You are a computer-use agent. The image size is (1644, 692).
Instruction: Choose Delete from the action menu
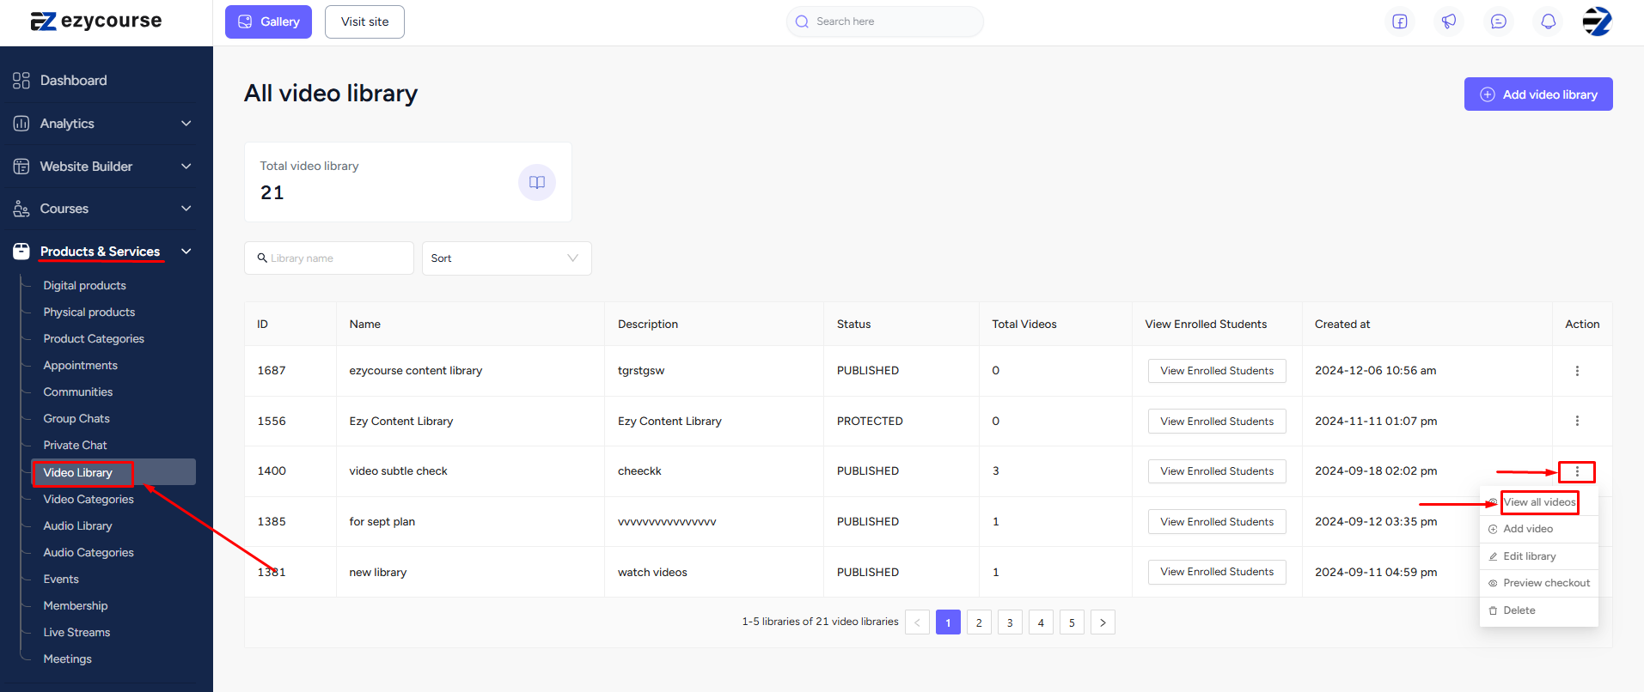[1539, 610]
